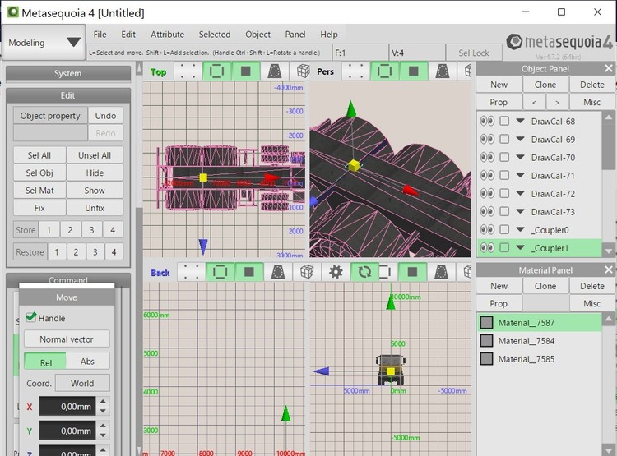Click the cube icon in Top view toolbar

[303, 71]
